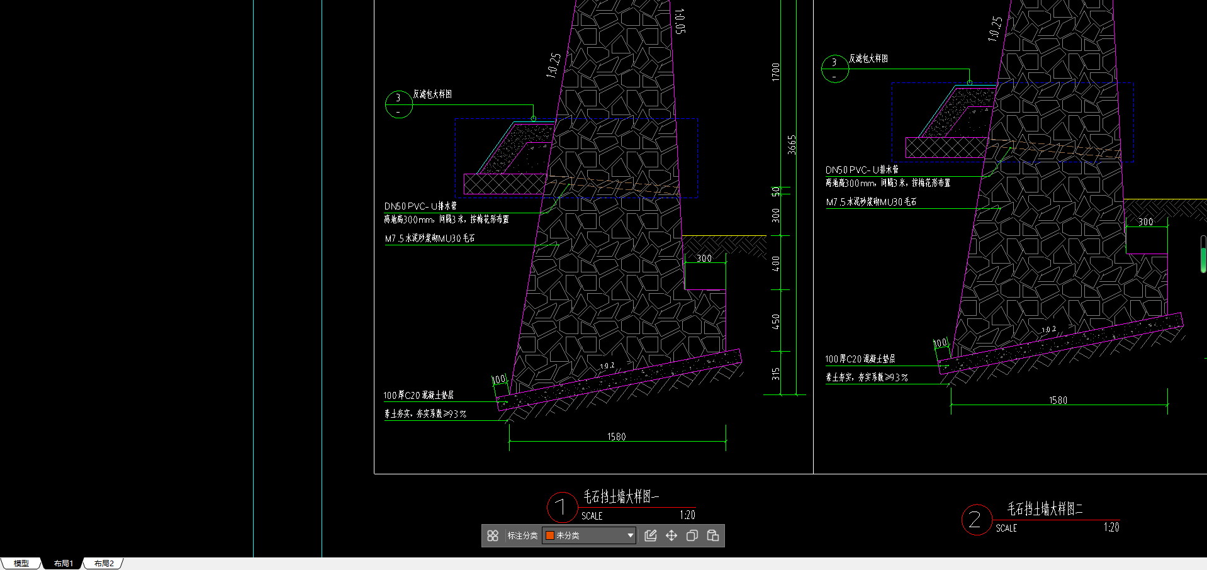Click the green callout 3 bubble in detail one

tap(398, 104)
